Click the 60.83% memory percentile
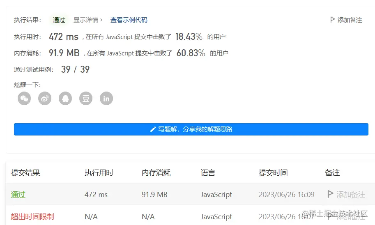The height and width of the screenshot is (225, 375). (x=191, y=53)
